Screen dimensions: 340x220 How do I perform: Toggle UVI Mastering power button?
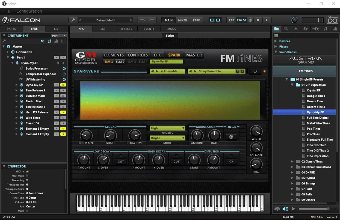pos(64,79)
